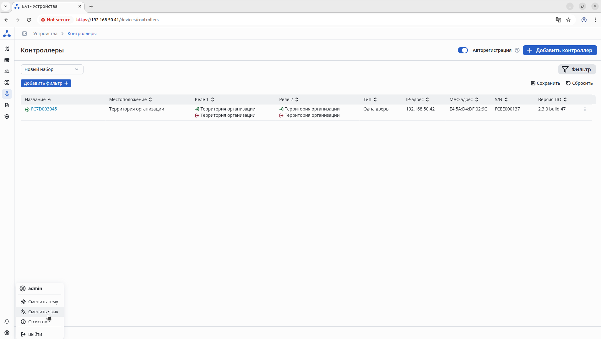Choose Выйти from the user menu
The height and width of the screenshot is (339, 601).
point(35,334)
